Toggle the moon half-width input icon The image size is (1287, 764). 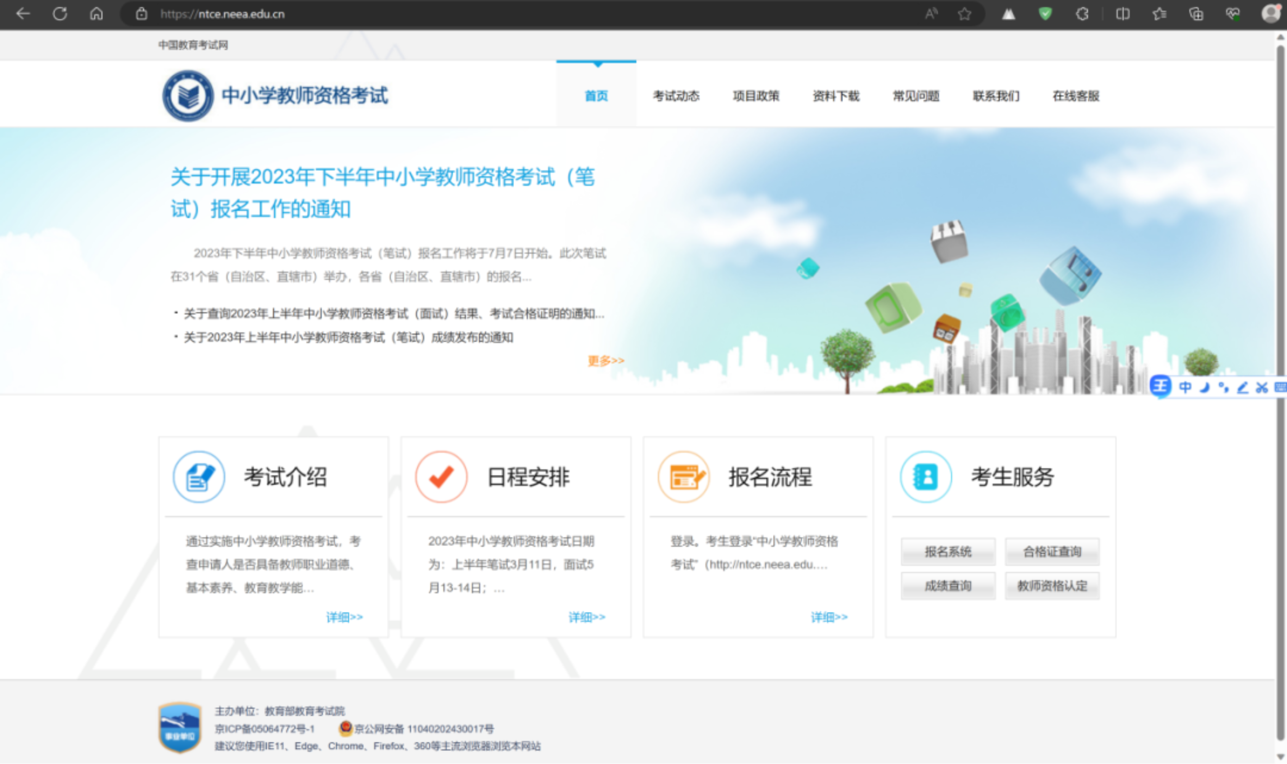pyautogui.click(x=1205, y=387)
